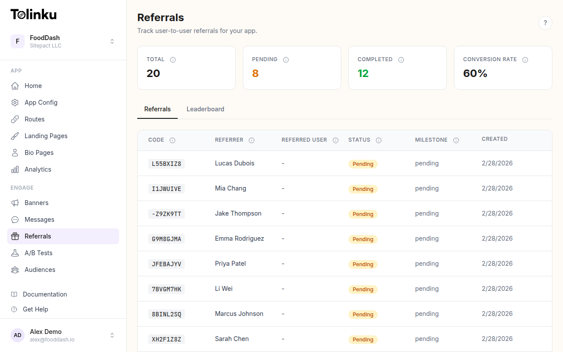Image resolution: width=563 pixels, height=352 pixels.
Task: Select the Referrals gift icon
Action: pos(15,236)
